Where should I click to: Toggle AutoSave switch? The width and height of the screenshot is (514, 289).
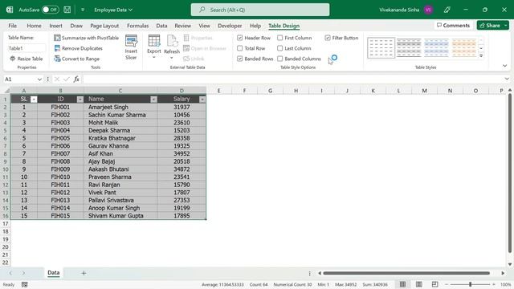click(x=50, y=10)
